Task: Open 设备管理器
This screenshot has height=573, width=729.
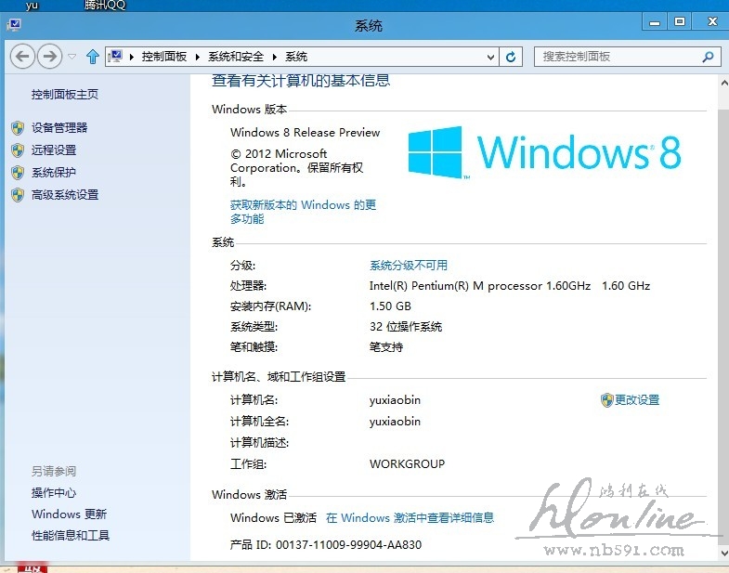Action: (x=59, y=127)
